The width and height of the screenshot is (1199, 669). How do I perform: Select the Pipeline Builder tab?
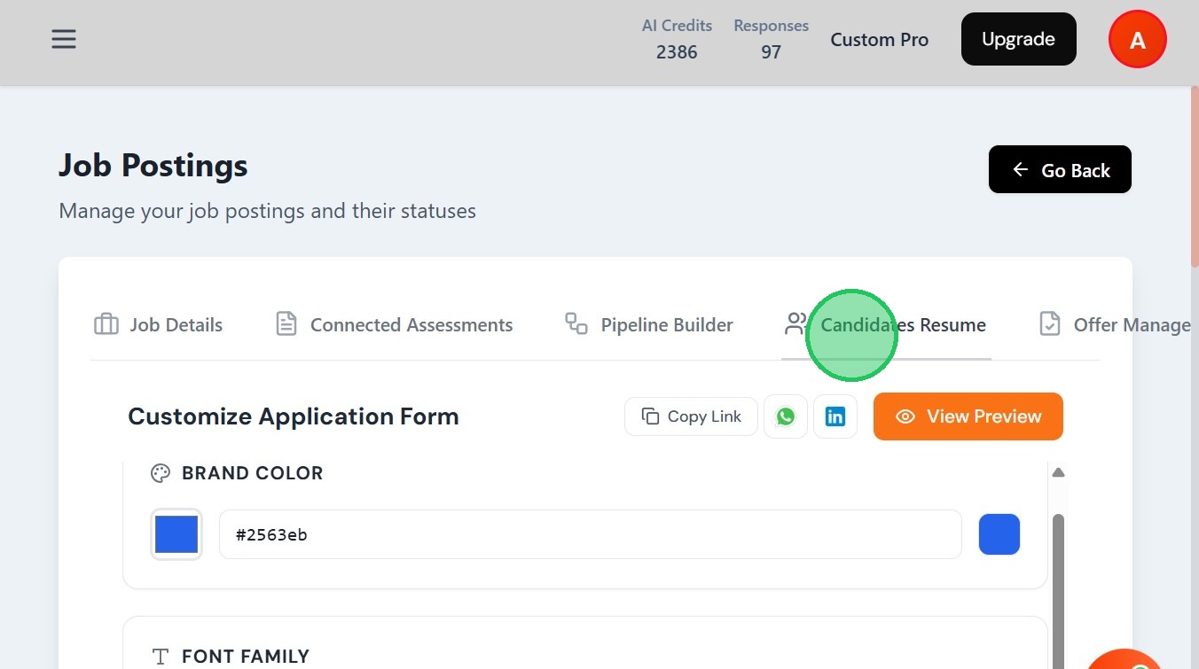(666, 325)
